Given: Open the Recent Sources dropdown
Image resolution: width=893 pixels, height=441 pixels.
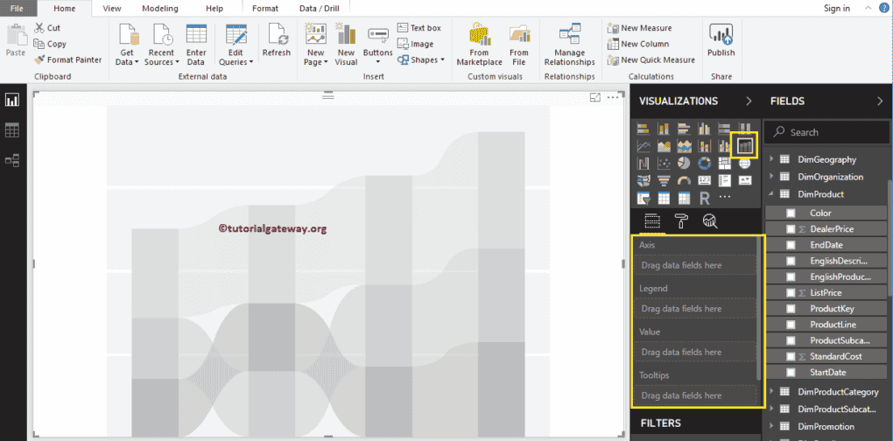Looking at the screenshot, I should click(x=161, y=45).
